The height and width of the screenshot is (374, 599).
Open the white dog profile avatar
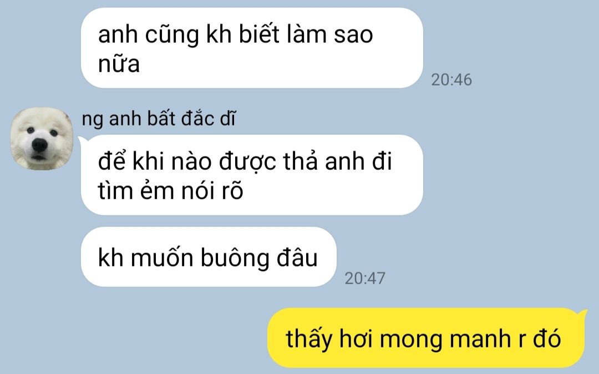41,139
